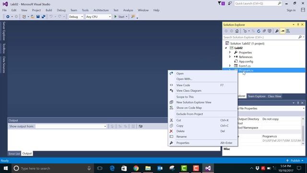Image resolution: width=307 pixels, height=173 pixels.
Task: Open the Solution Configurations Debug dropdown
Action: [76, 17]
